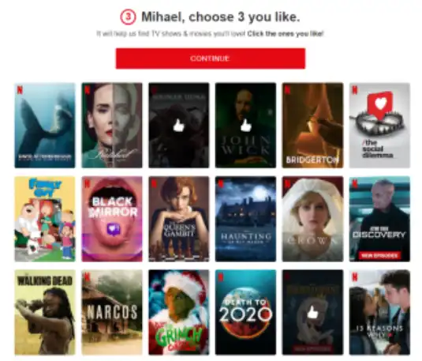This screenshot has height=361, width=422.
Task: Select the Death to 2020 poster
Action: (x=245, y=312)
